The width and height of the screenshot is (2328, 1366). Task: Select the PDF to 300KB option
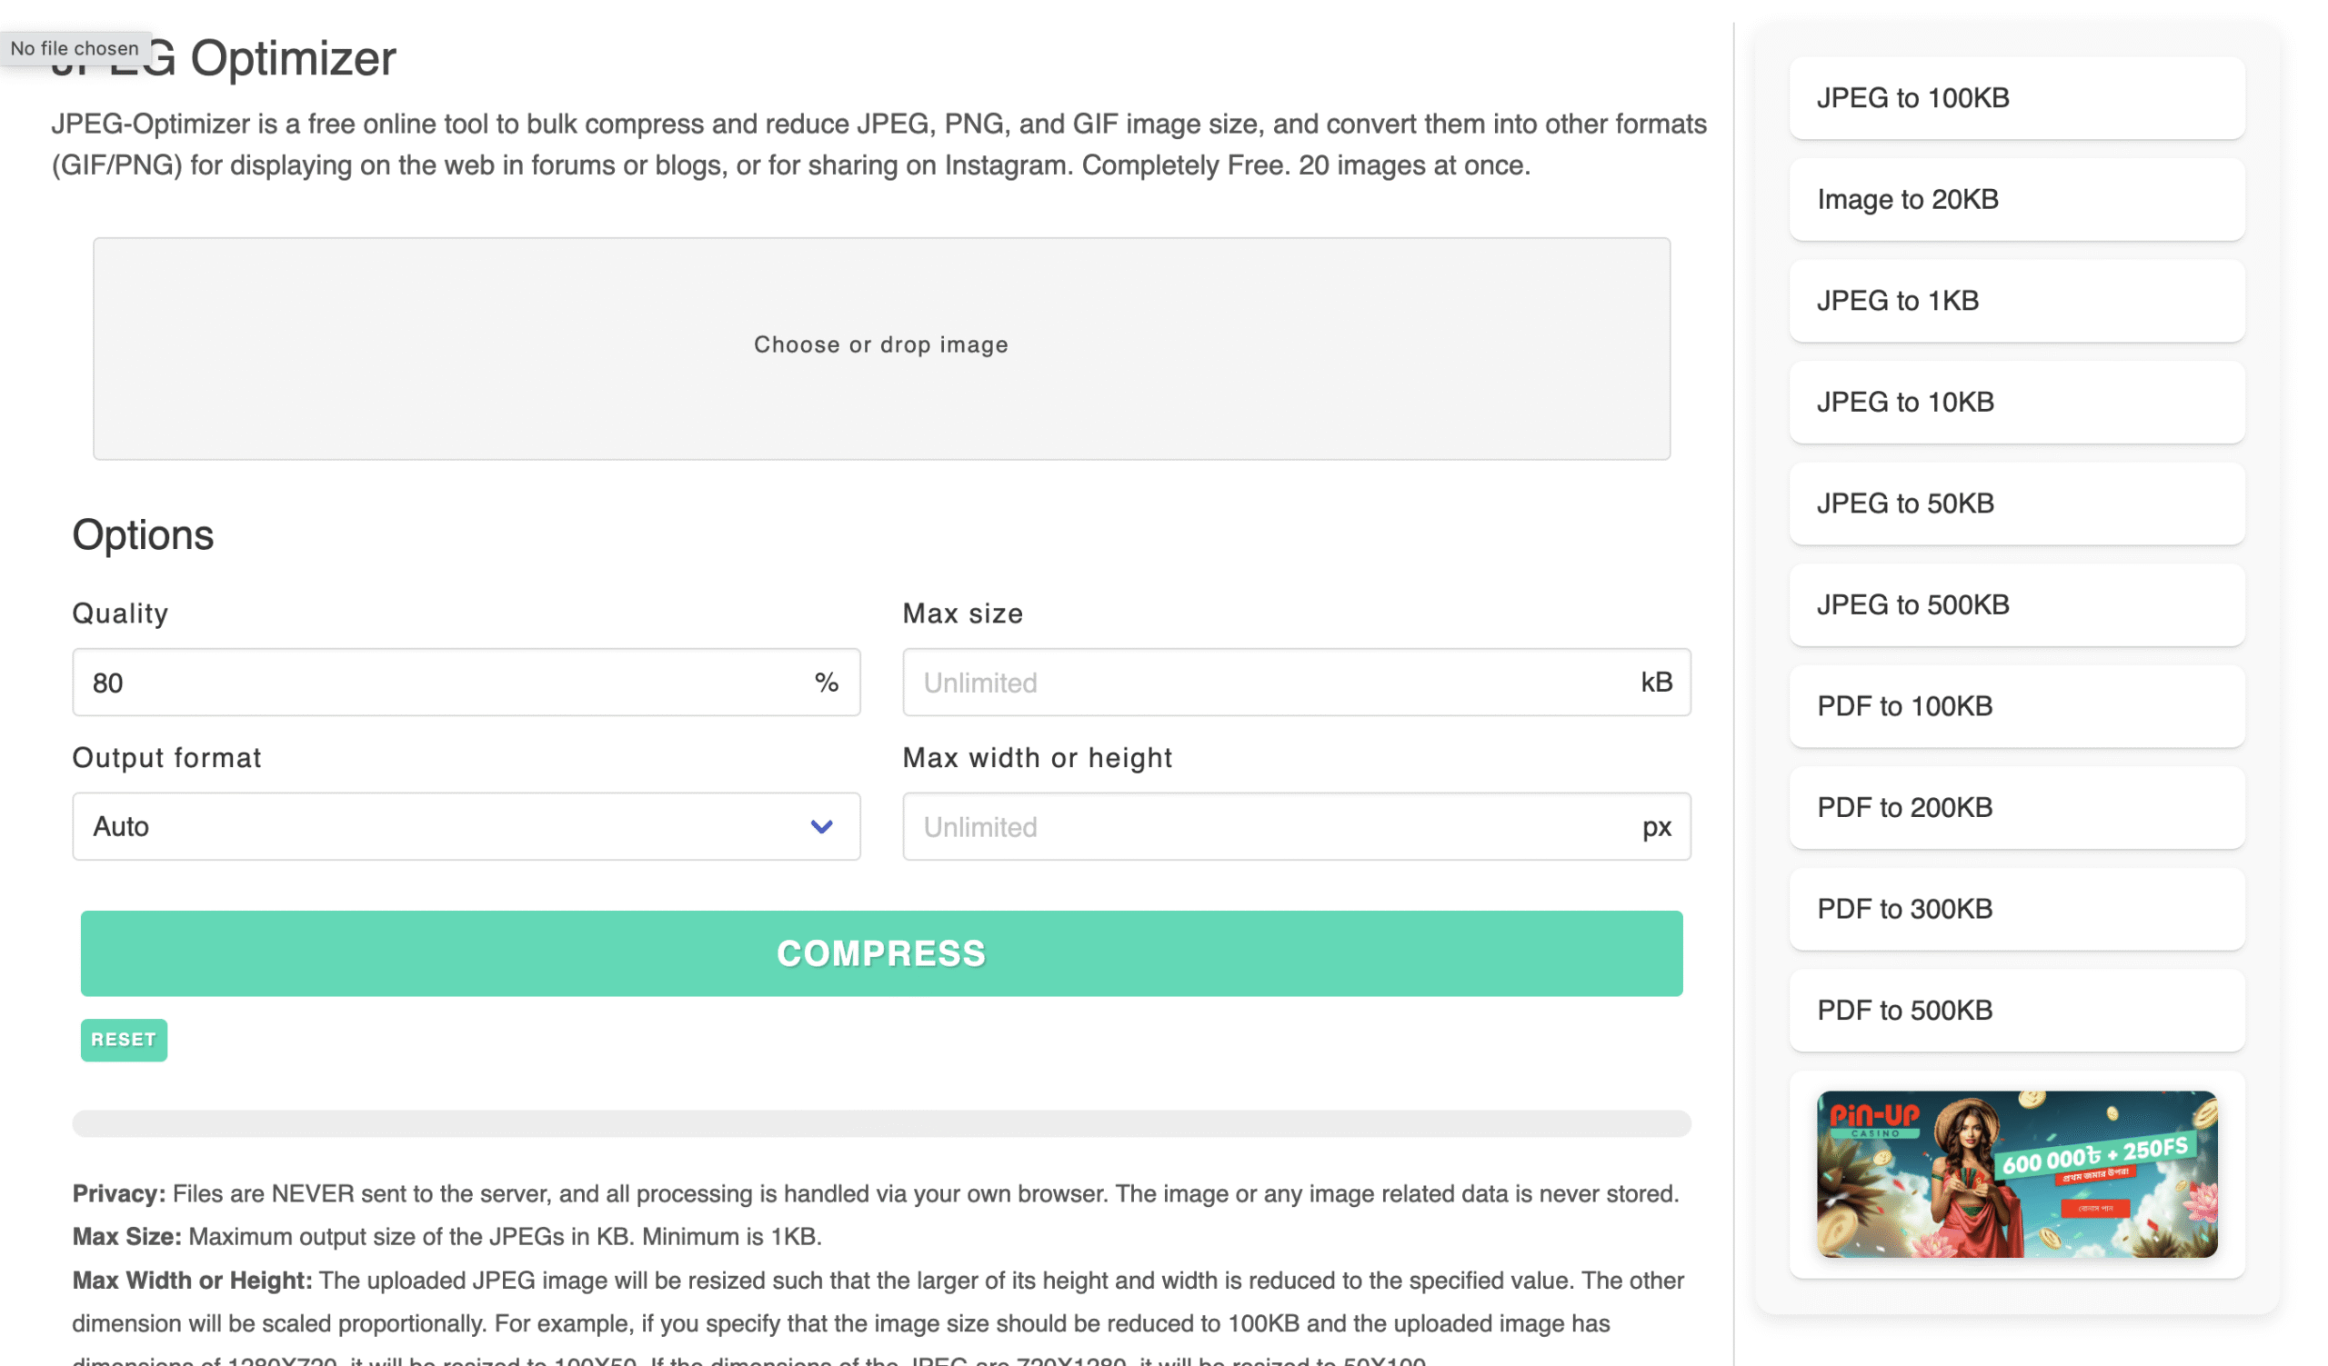2018,910
